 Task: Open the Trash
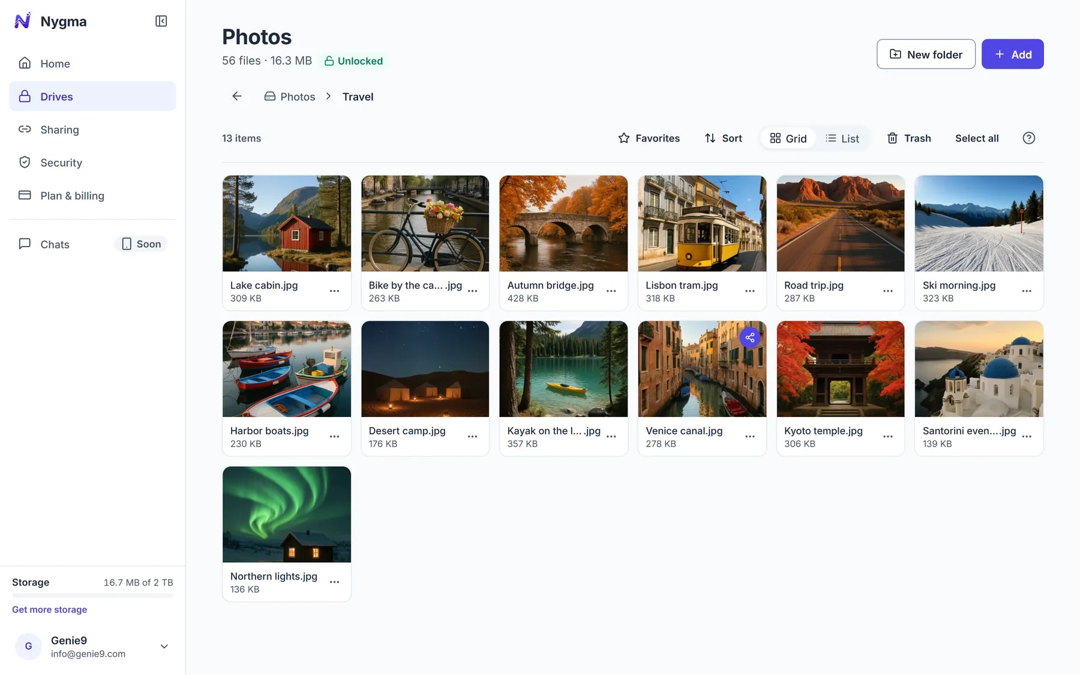coord(908,138)
